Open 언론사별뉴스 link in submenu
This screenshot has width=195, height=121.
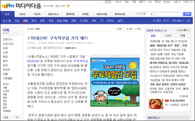177,21
